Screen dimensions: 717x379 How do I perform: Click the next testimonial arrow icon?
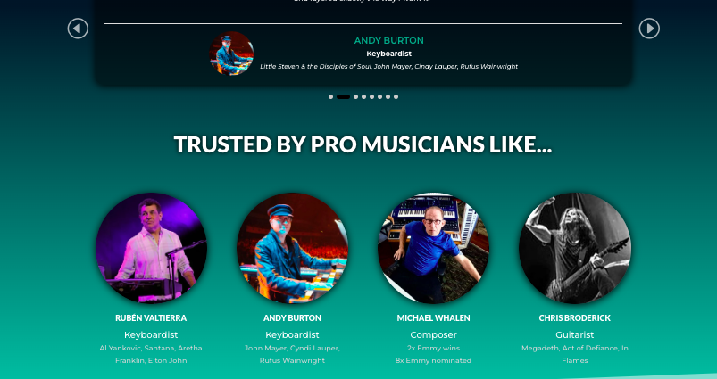click(x=649, y=29)
